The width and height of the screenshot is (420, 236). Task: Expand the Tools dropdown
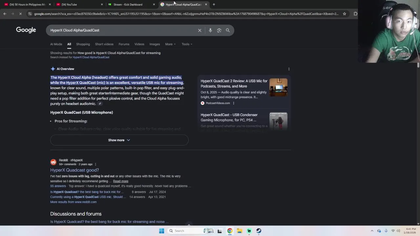pos(187,44)
